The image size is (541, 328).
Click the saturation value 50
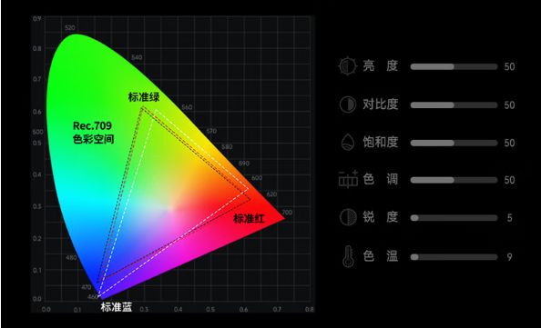click(509, 143)
